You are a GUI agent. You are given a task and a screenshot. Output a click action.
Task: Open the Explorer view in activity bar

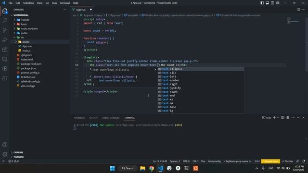(x=5, y=11)
